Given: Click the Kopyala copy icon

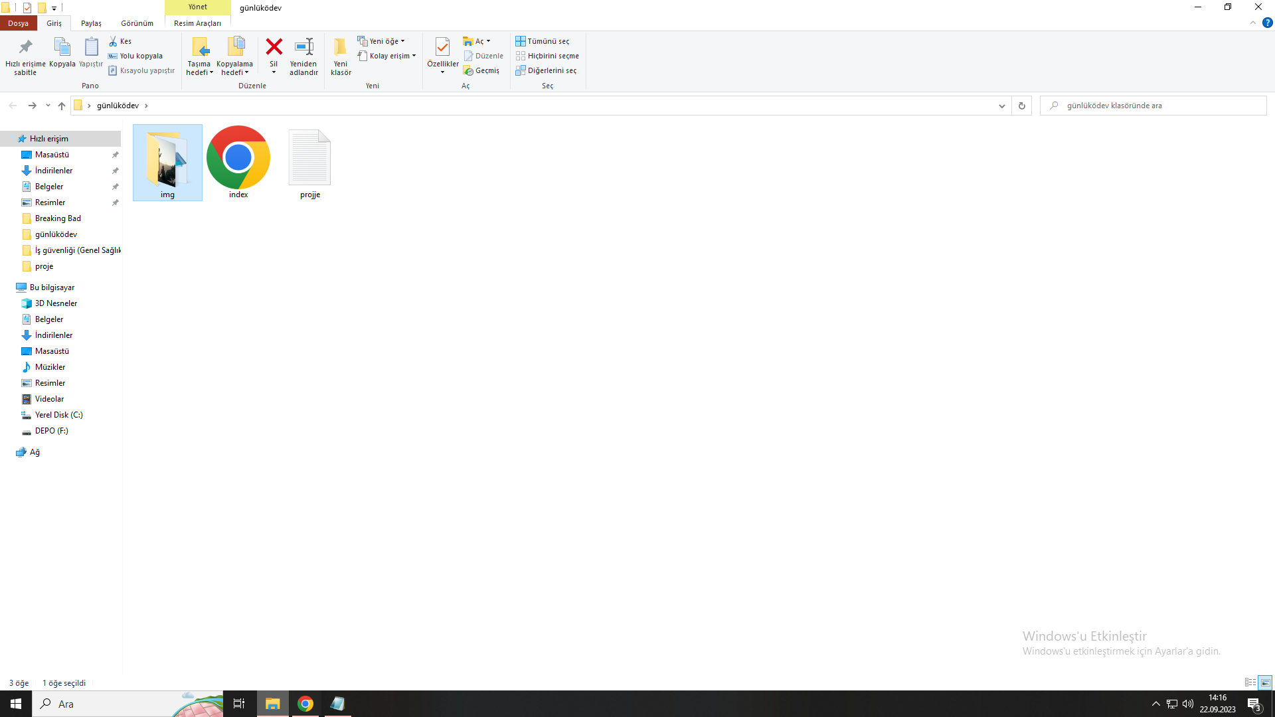Looking at the screenshot, I should [62, 47].
